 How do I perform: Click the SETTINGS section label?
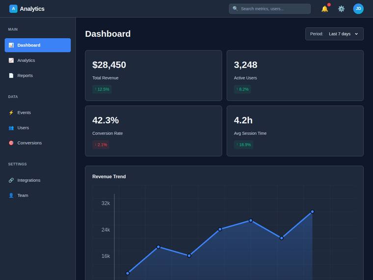coord(17,164)
